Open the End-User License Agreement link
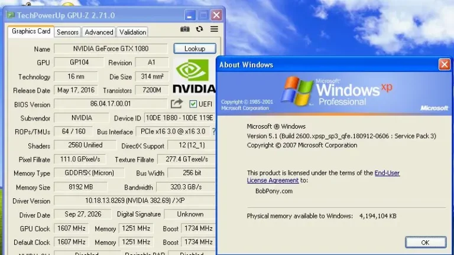 click(x=323, y=176)
